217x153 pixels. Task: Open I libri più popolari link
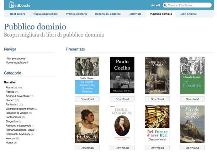tap(16, 59)
